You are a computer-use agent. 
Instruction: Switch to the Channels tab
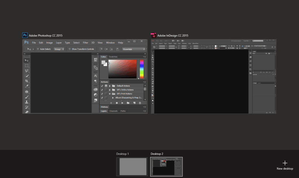coord(114,111)
